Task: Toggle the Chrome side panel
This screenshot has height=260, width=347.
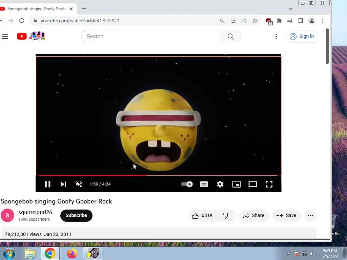Action: point(301,21)
